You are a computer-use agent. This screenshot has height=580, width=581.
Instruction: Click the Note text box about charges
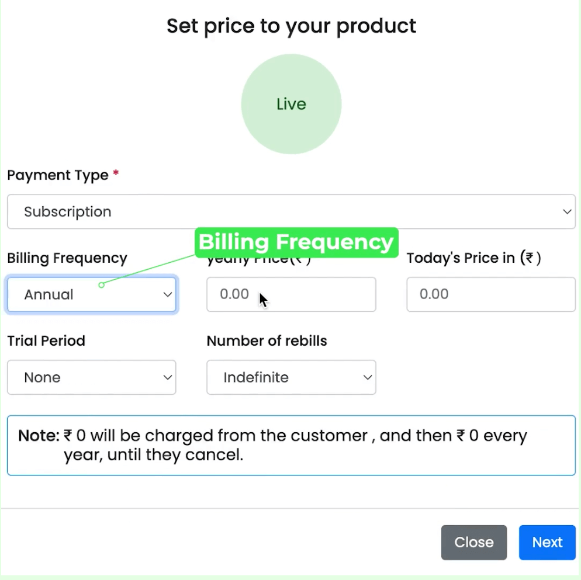coord(290,445)
